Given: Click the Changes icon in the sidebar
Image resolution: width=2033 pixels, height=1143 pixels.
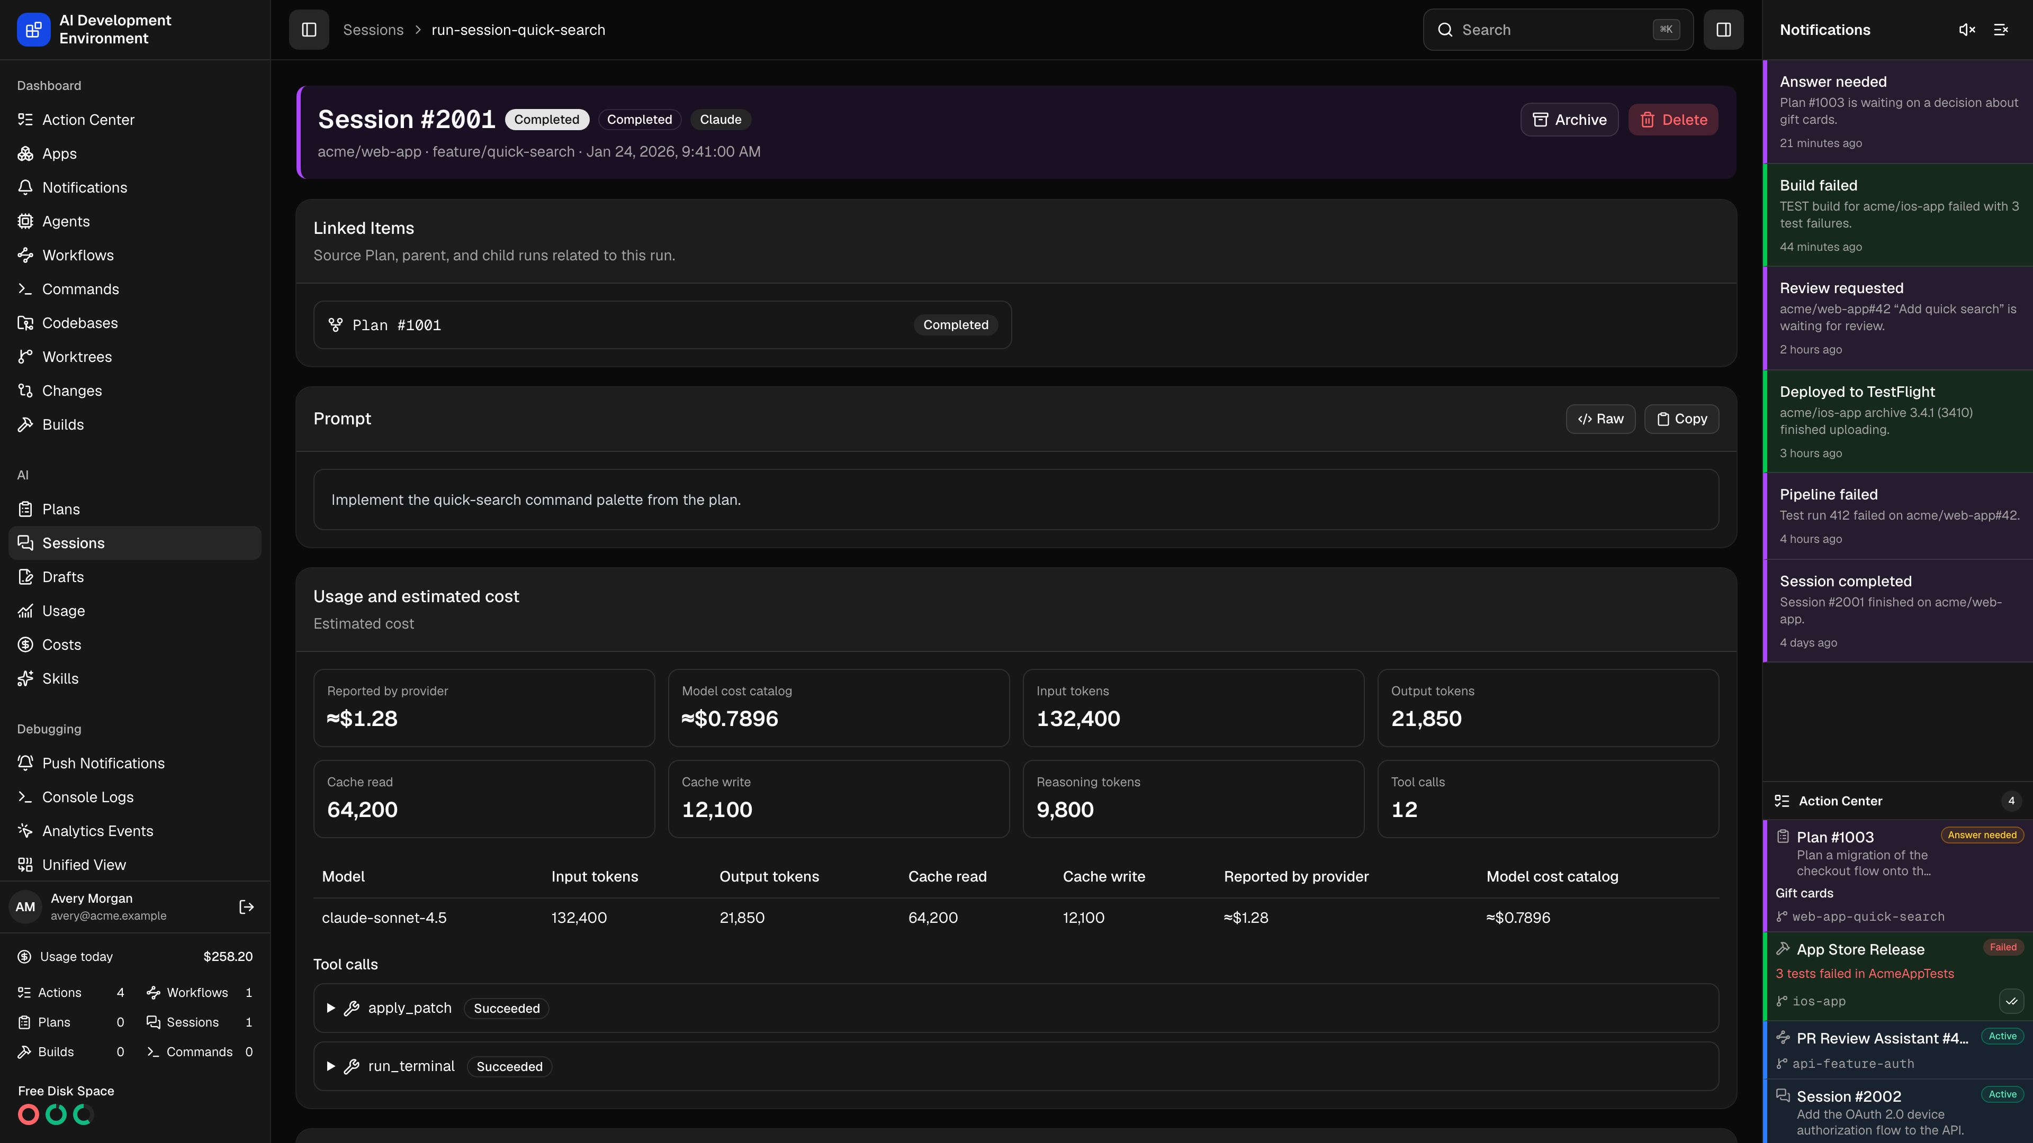Looking at the screenshot, I should click(25, 391).
